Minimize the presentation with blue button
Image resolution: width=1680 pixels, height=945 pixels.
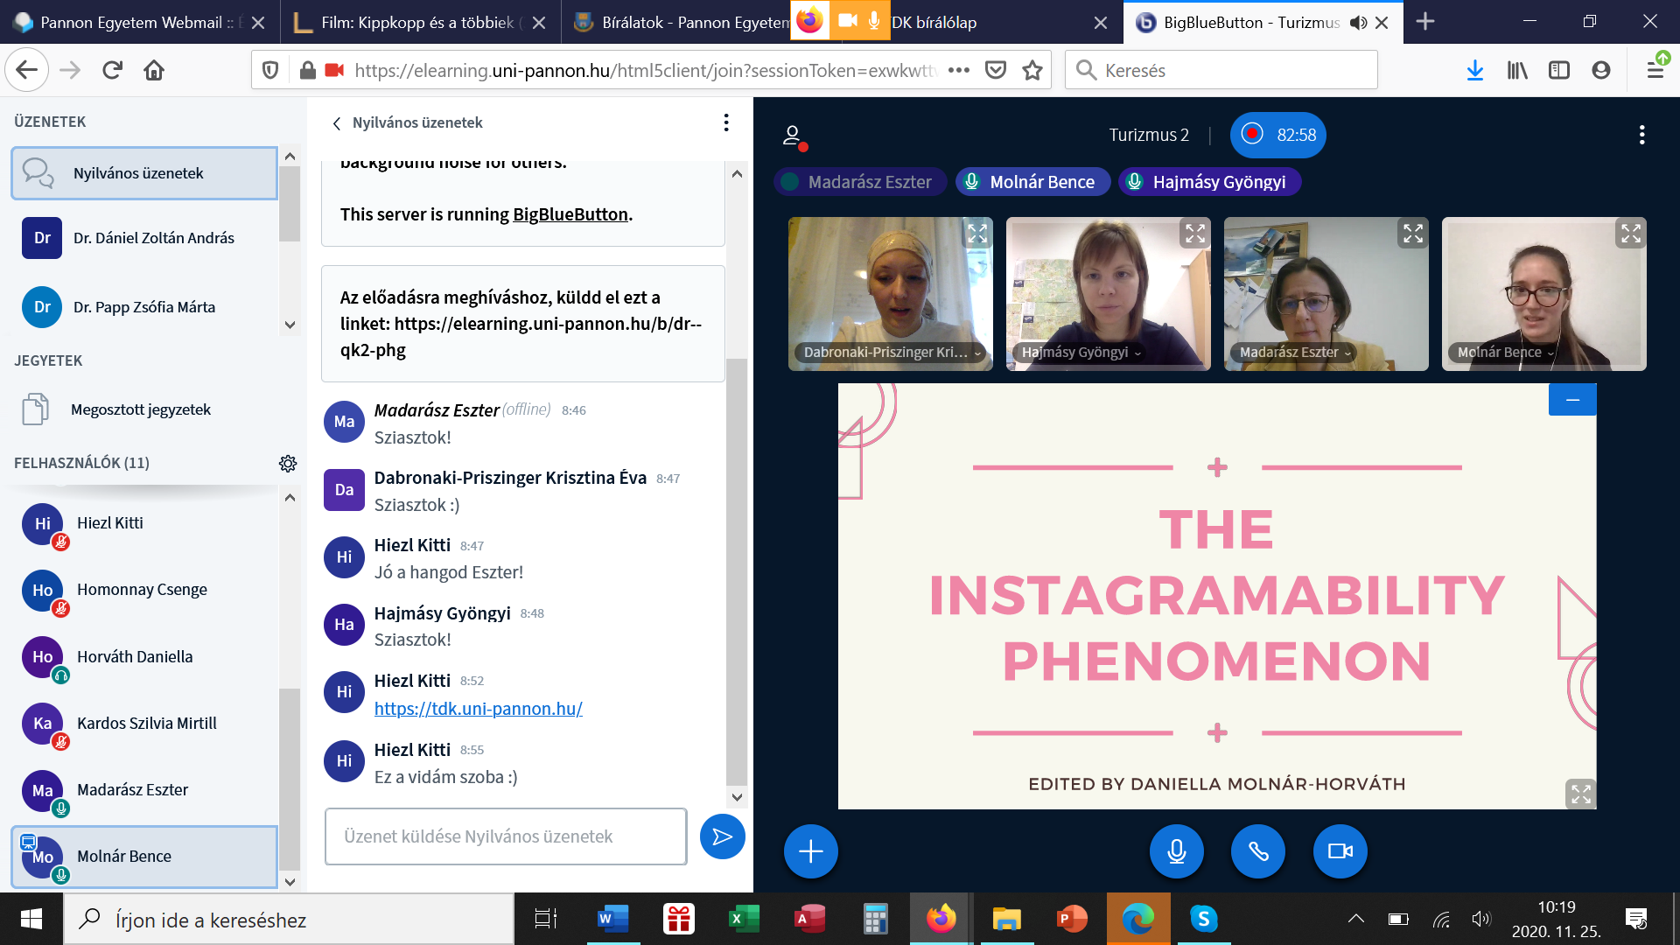[1572, 400]
